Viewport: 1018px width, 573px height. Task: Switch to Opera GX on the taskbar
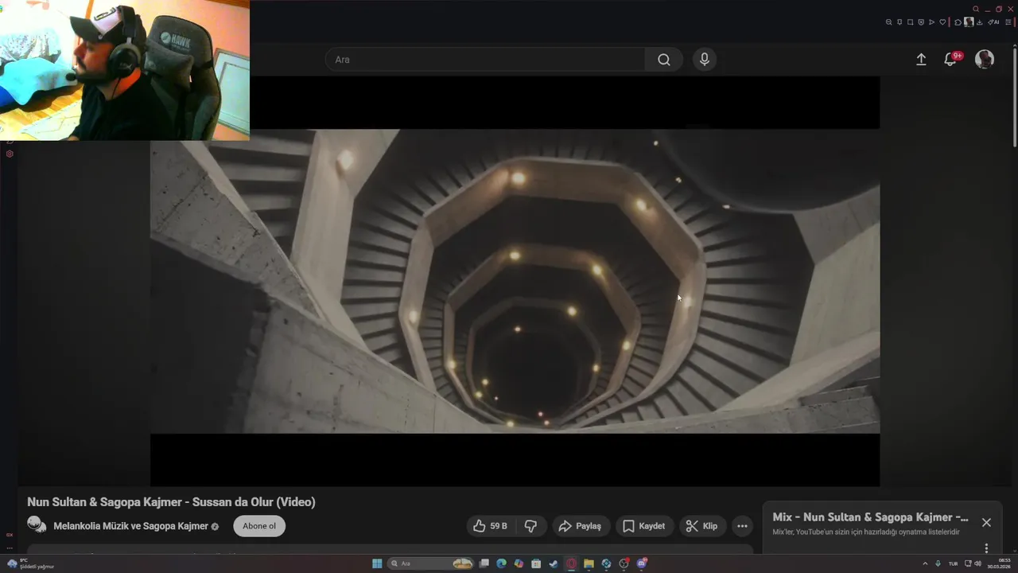click(571, 563)
